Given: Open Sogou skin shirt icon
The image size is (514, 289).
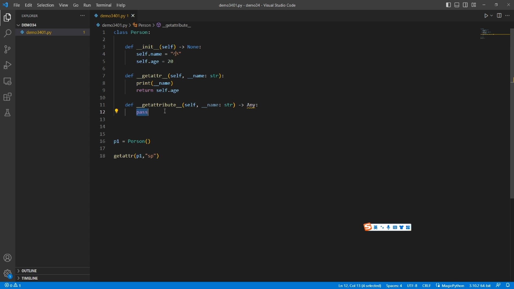Looking at the screenshot, I should click(401, 227).
